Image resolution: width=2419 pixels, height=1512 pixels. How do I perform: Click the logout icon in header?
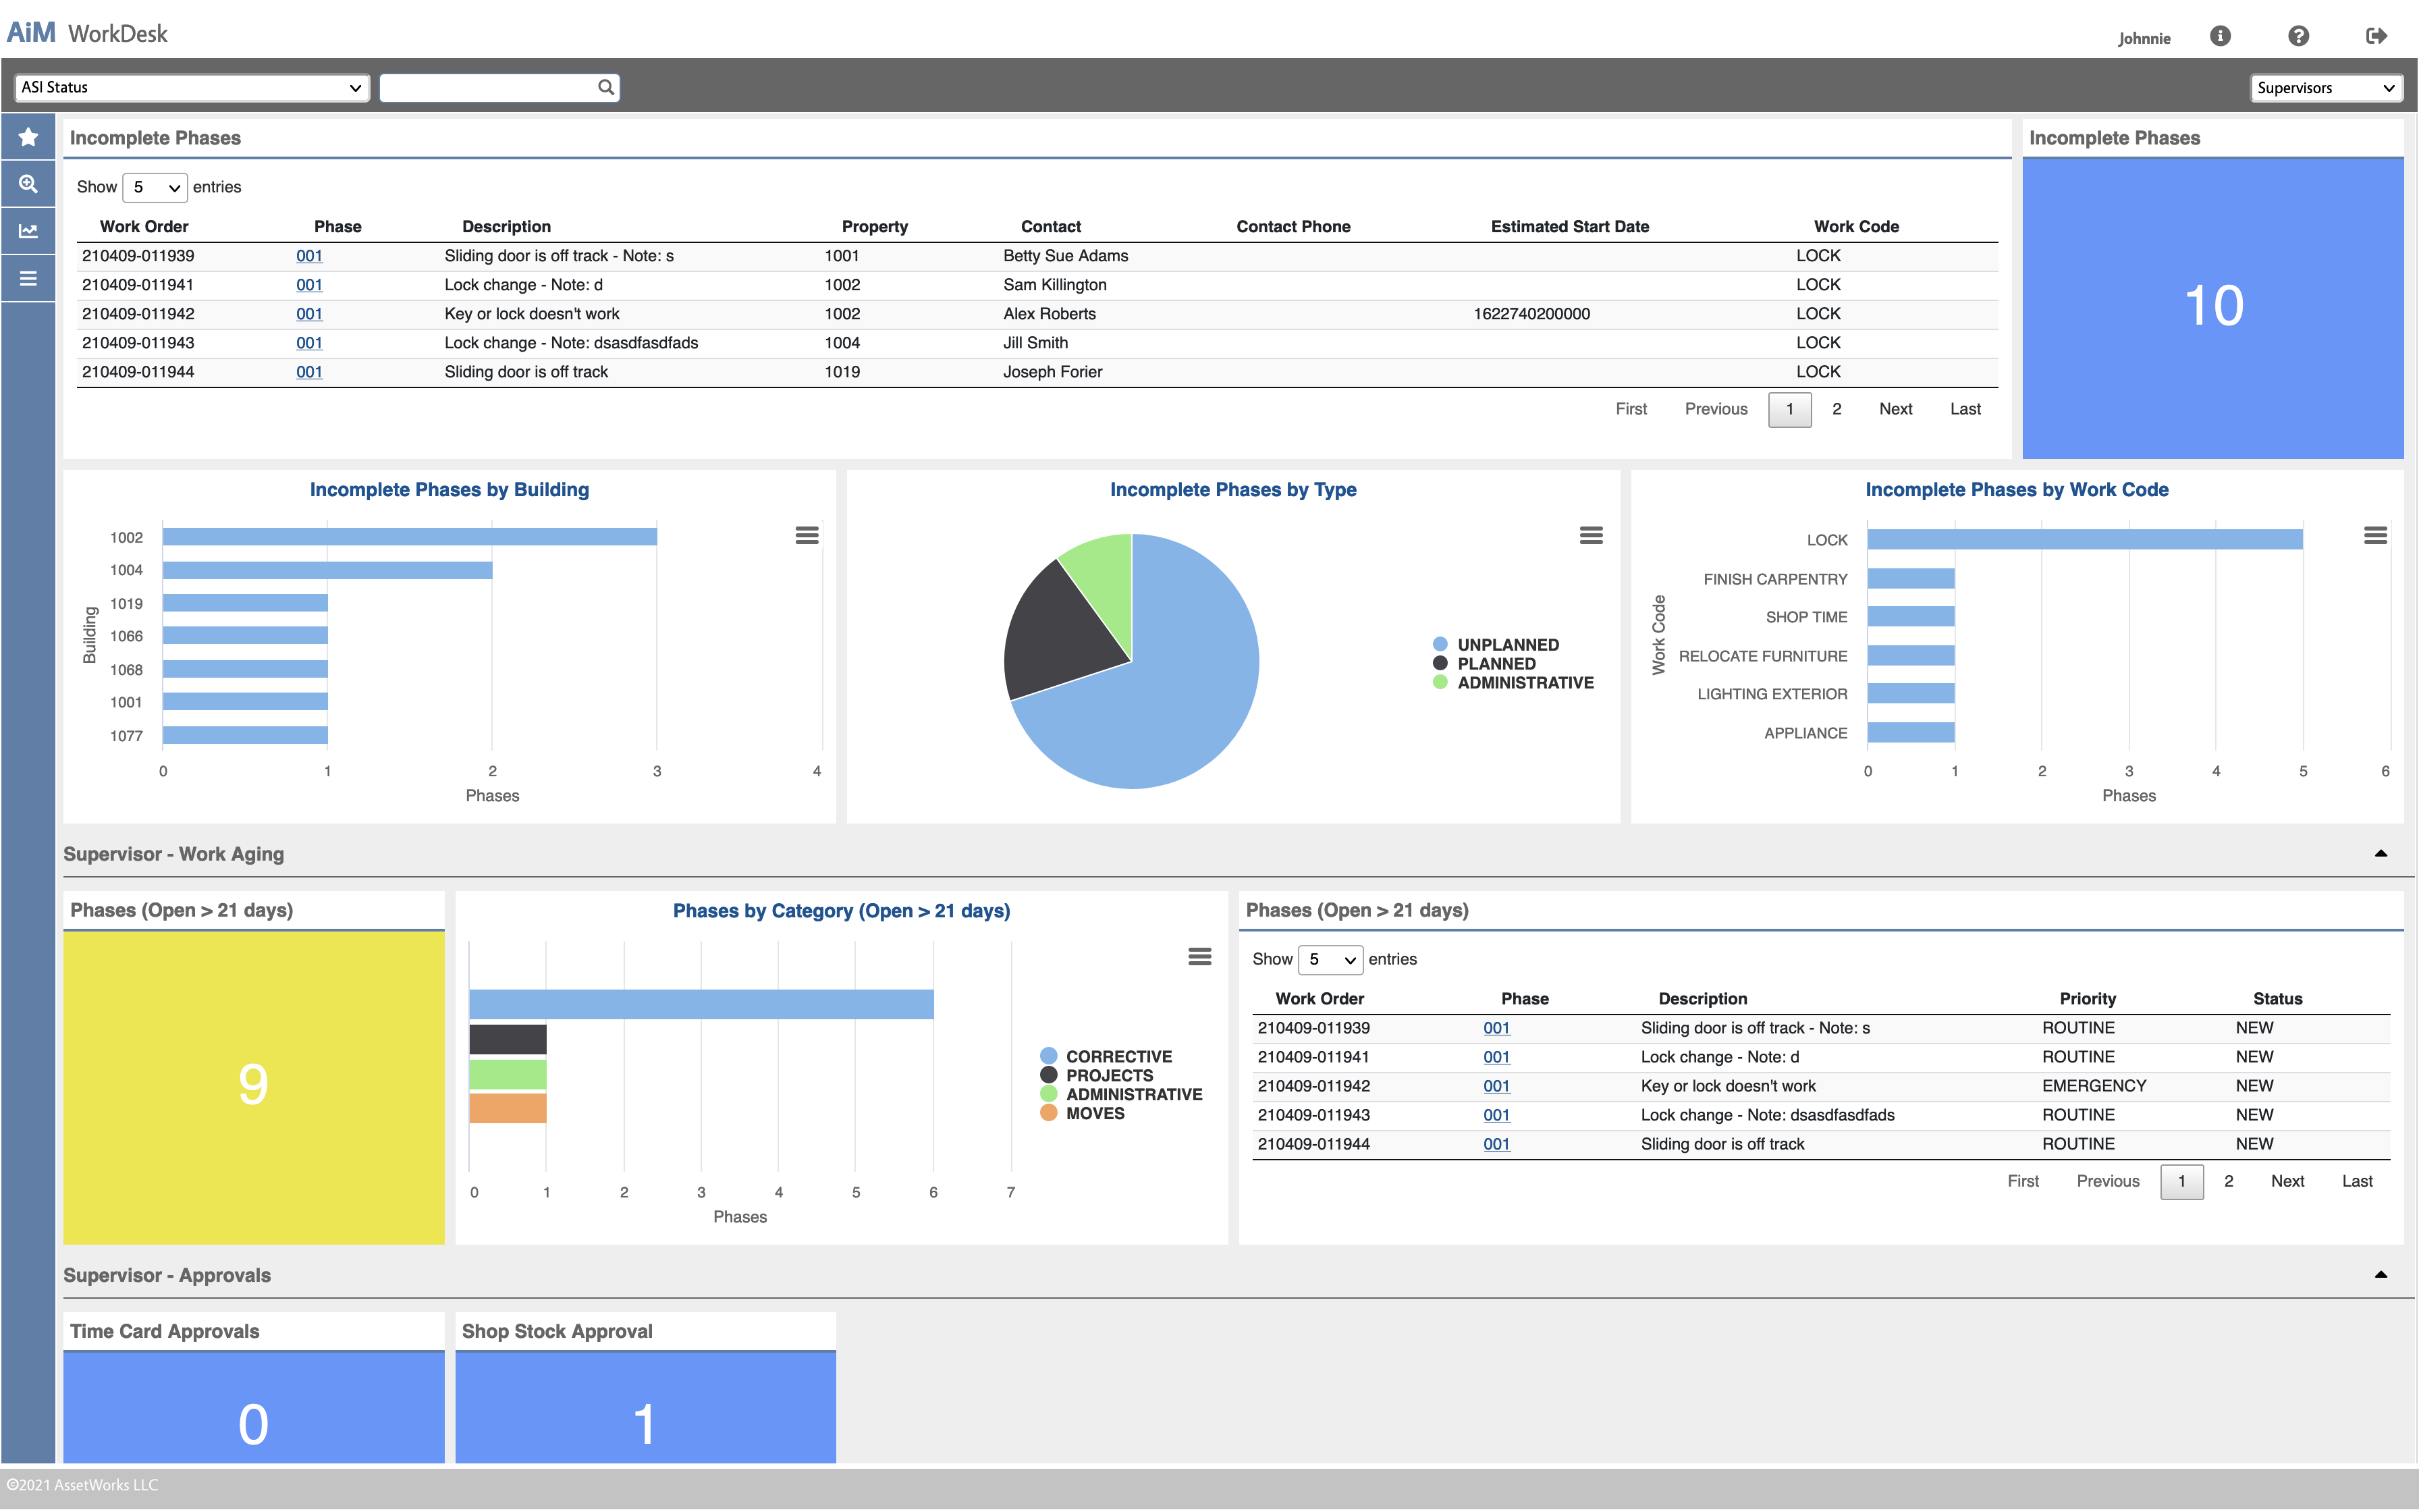click(2376, 36)
